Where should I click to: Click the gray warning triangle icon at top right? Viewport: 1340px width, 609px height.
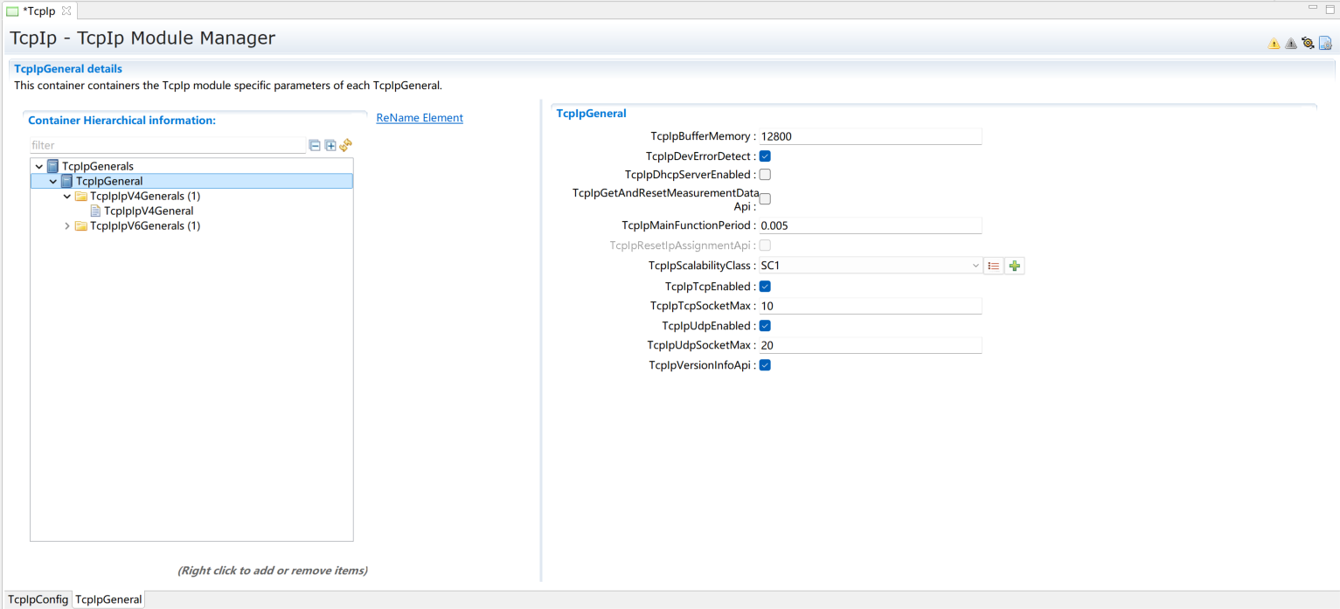click(1290, 44)
